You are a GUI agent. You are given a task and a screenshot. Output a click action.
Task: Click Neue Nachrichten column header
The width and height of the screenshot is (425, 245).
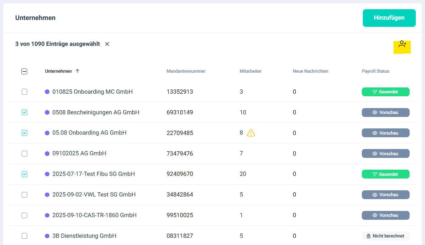[x=310, y=71]
